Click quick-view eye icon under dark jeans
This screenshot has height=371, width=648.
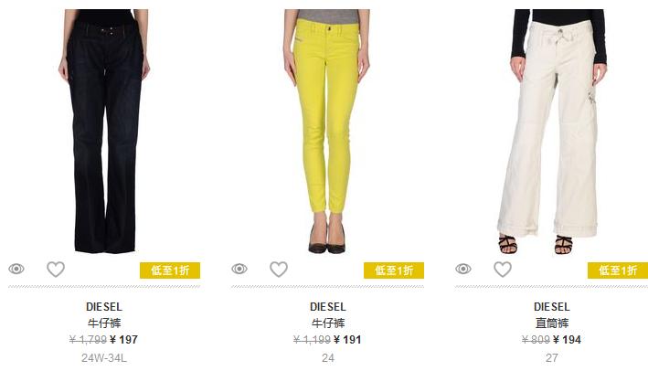(x=16, y=270)
